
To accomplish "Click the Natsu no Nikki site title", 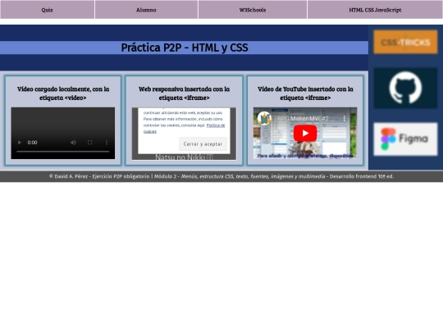I will coord(184,157).
